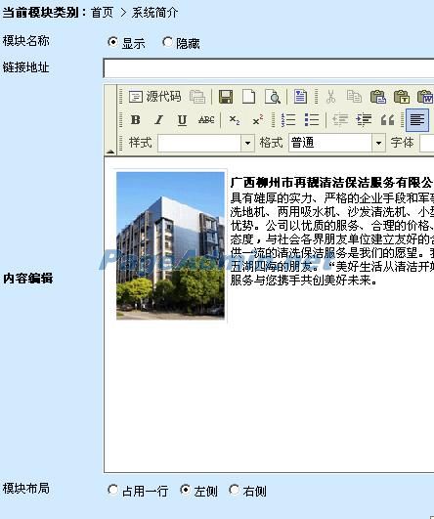This screenshot has width=434, height=519.
Task: Click the paste clipboard icon
Action: (377, 97)
